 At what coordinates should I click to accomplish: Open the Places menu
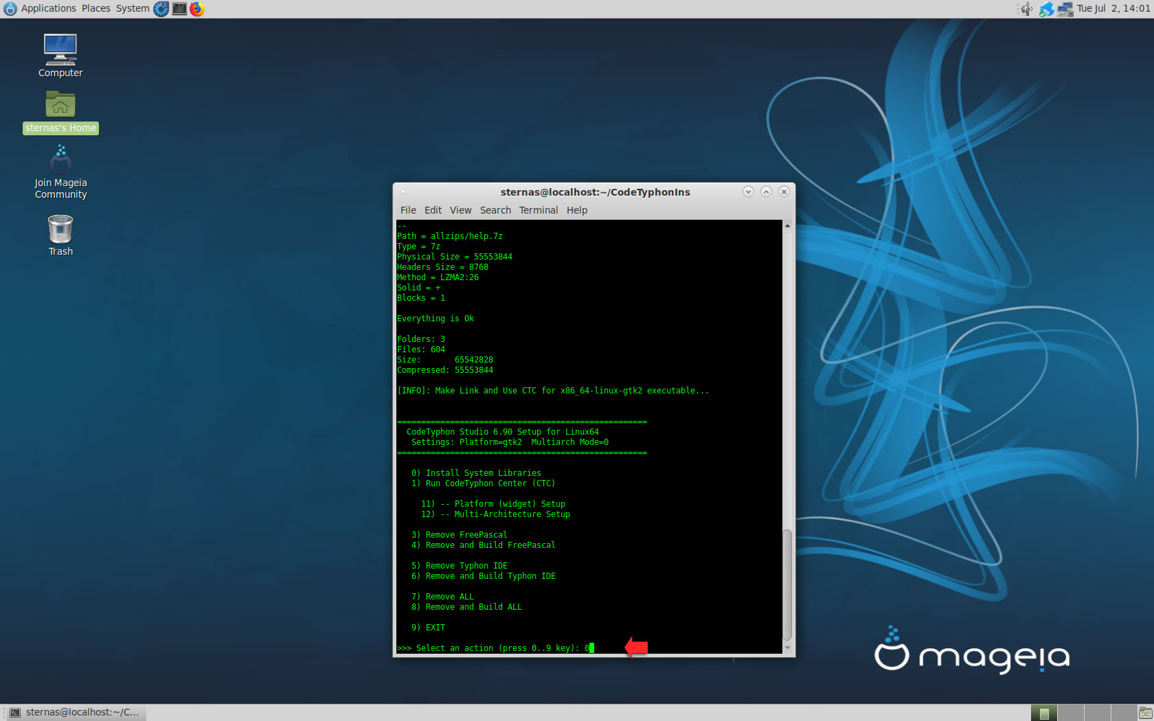point(96,9)
